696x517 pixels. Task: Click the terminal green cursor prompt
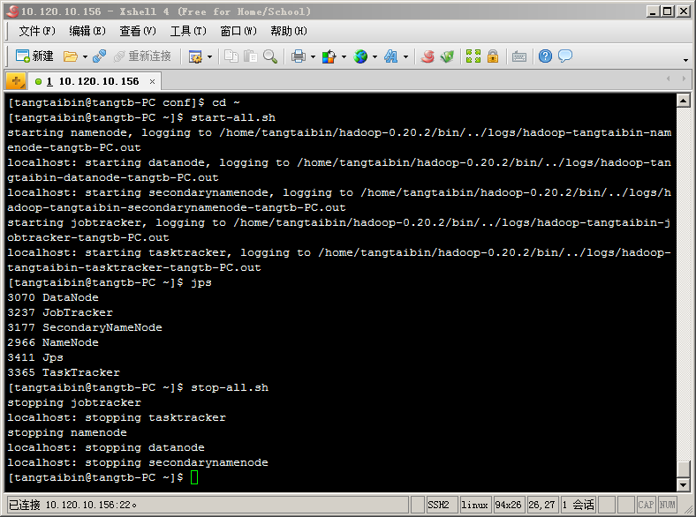coord(194,477)
